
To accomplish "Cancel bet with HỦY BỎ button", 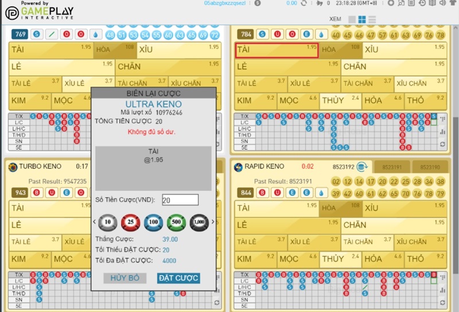I will (125, 278).
